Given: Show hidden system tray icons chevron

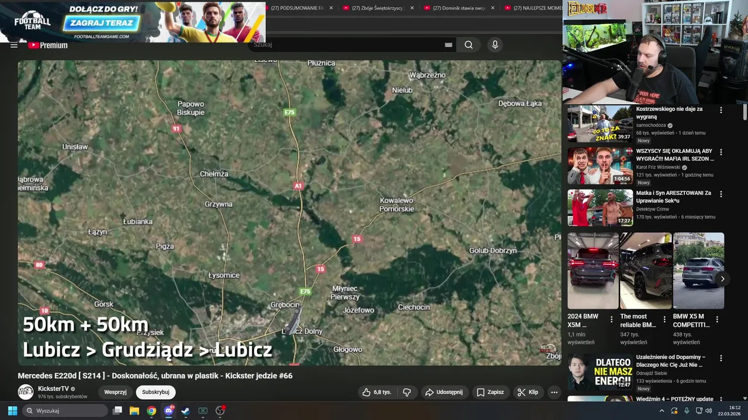Looking at the screenshot, I should click(x=662, y=411).
